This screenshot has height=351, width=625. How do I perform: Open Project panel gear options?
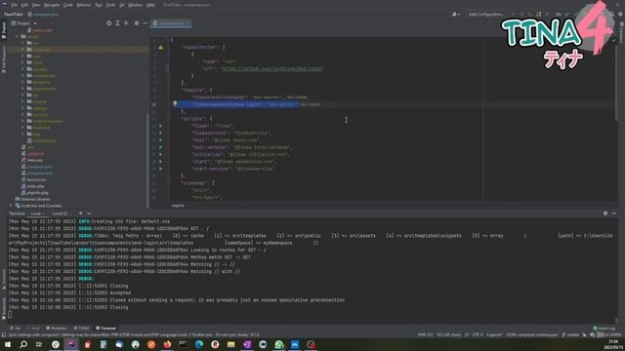click(x=137, y=23)
